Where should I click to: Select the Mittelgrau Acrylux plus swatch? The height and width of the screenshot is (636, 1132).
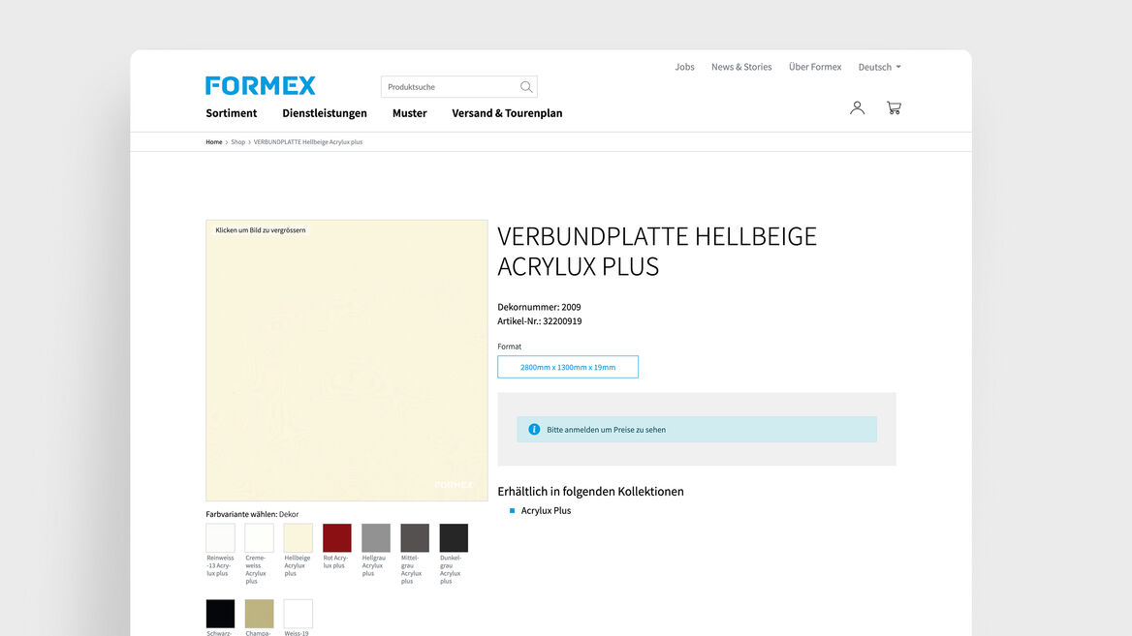coord(415,538)
